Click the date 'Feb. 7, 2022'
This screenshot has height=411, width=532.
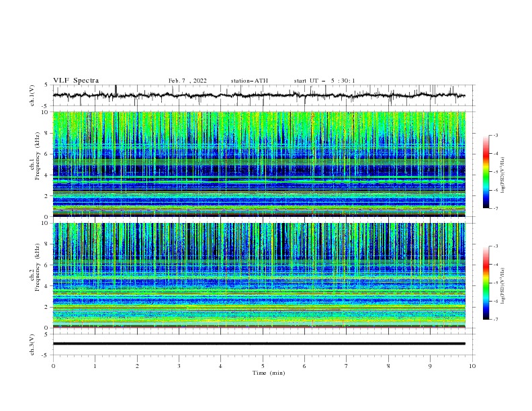(x=187, y=81)
